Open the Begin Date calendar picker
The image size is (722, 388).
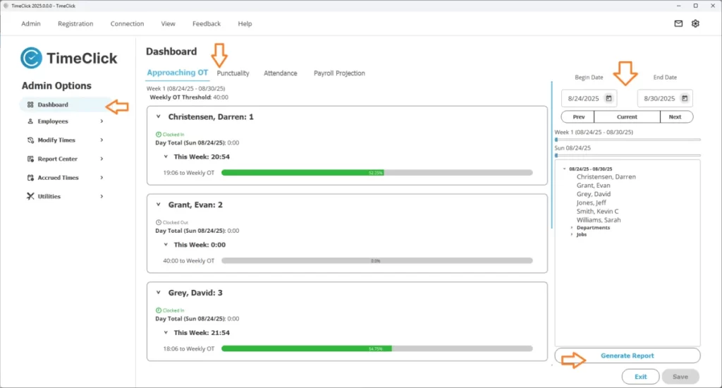(608, 98)
